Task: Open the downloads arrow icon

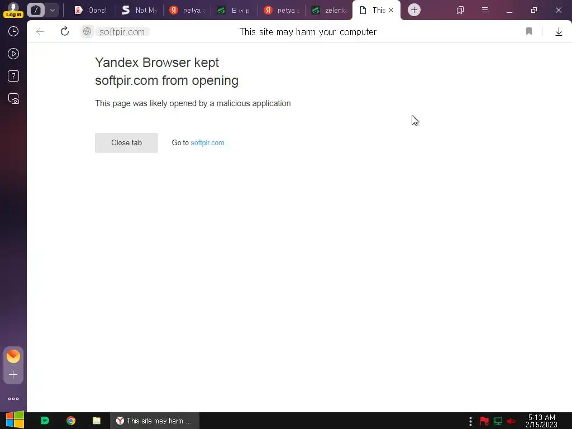Action: coord(559,32)
